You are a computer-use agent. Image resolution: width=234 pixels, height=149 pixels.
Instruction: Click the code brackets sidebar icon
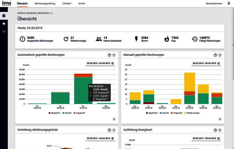coord(4,31)
